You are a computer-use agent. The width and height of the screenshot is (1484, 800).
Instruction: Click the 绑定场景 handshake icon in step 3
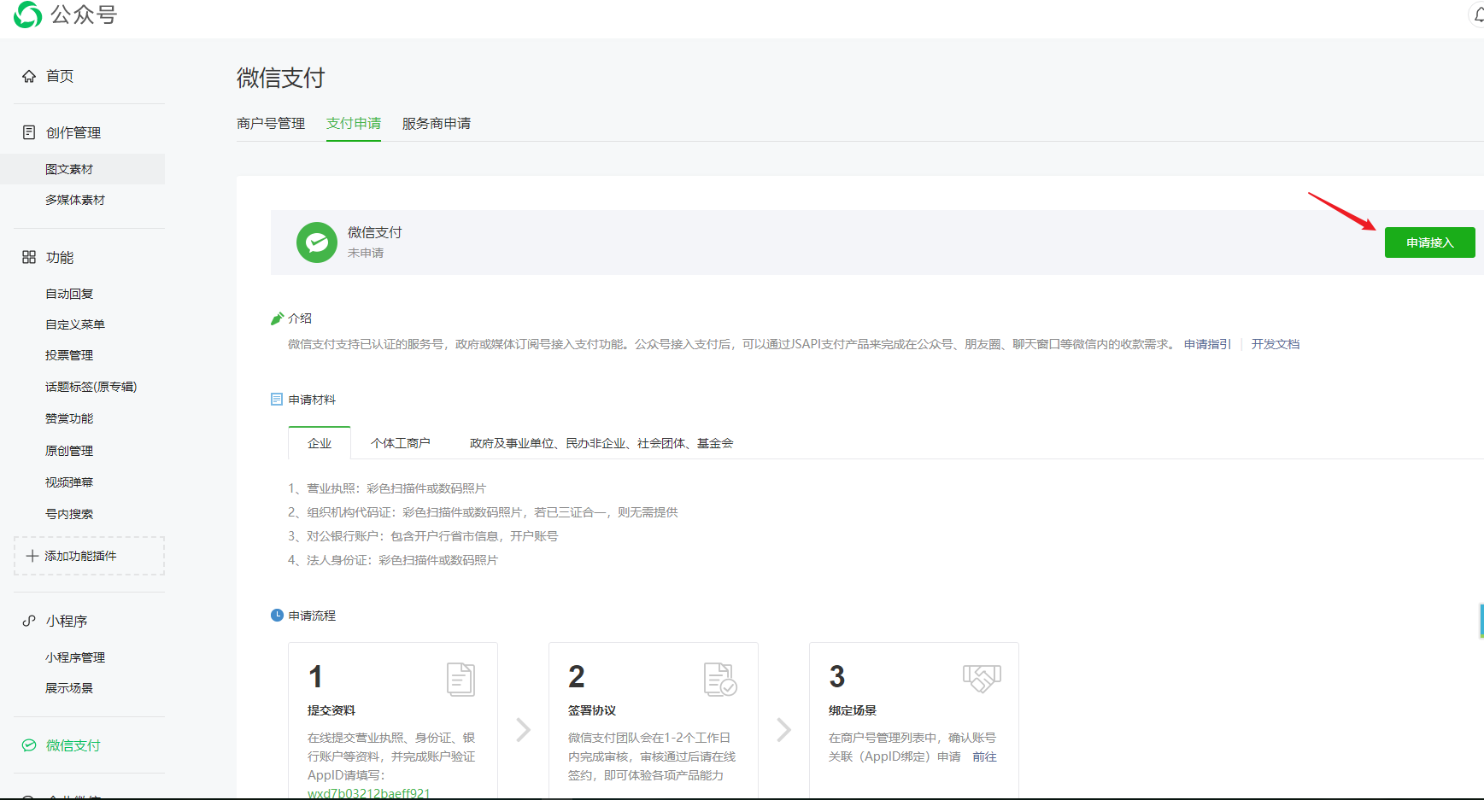tap(982, 679)
